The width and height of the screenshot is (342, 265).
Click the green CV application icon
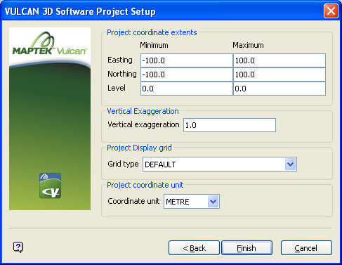coord(51,186)
